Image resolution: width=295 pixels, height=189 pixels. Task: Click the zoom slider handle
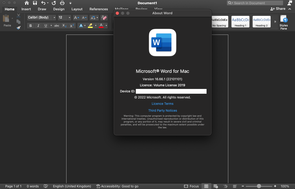(259, 186)
